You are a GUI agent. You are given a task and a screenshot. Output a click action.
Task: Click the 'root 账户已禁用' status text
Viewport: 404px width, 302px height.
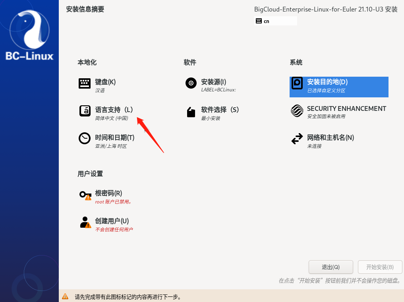pyautogui.click(x=113, y=202)
